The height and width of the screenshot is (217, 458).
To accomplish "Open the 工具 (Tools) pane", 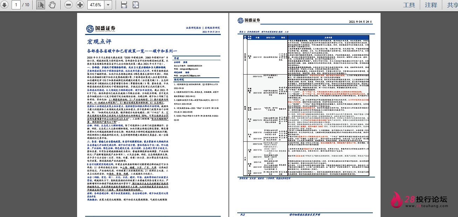I will (409, 5).
